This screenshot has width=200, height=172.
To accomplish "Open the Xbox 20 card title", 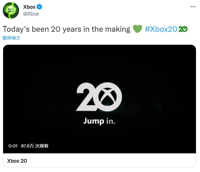I will click(17, 161).
